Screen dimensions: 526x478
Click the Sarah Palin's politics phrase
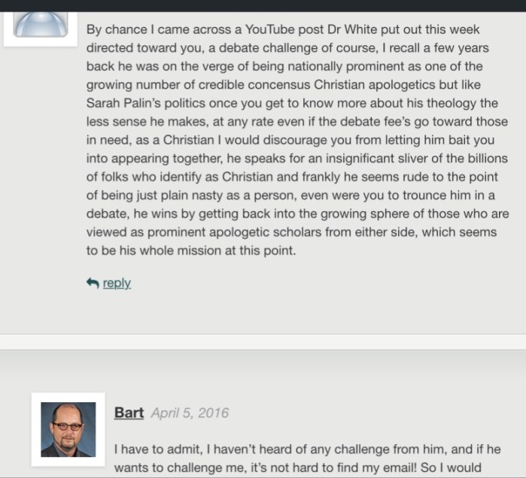click(145, 103)
